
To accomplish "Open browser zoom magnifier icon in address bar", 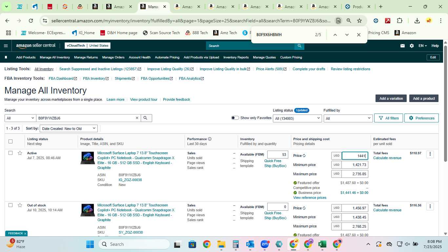I will [349, 21].
